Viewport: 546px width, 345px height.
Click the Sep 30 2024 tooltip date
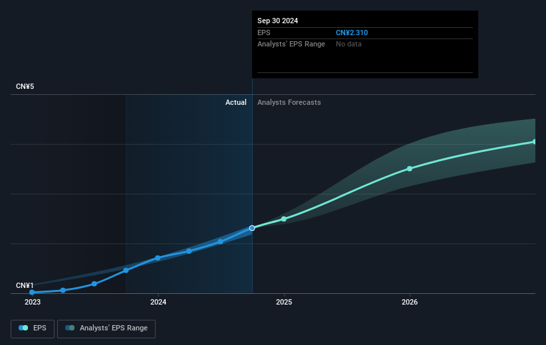click(x=277, y=21)
